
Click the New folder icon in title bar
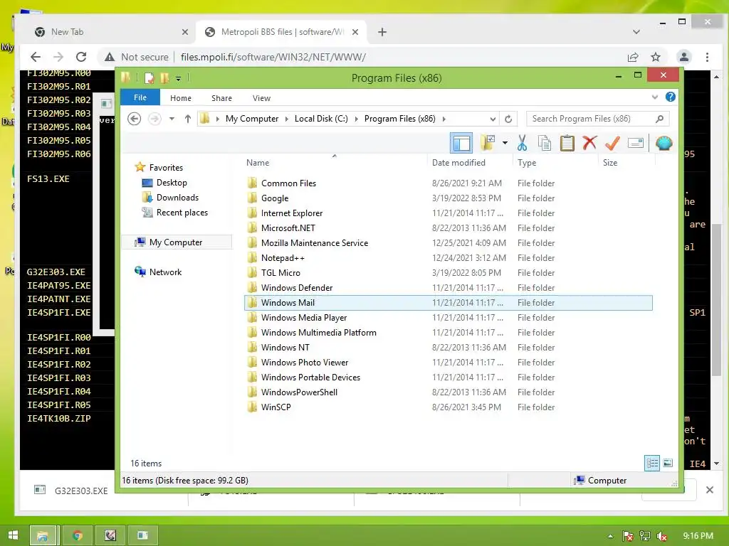tap(164, 78)
